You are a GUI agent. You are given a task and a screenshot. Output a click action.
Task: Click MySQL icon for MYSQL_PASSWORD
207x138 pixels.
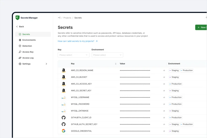click(64, 104)
